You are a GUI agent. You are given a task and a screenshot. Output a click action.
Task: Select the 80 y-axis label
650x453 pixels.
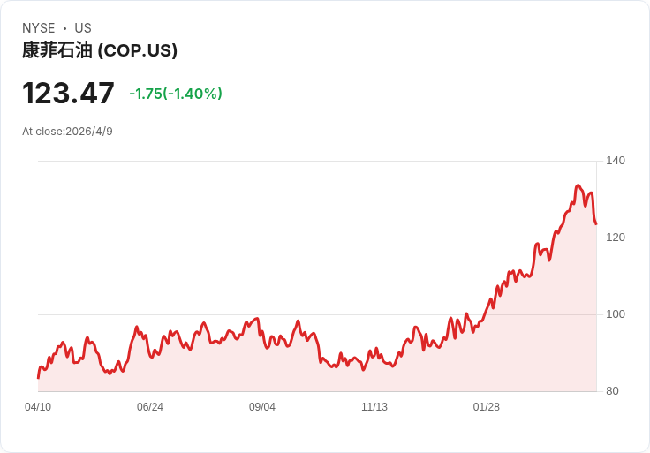(612, 391)
